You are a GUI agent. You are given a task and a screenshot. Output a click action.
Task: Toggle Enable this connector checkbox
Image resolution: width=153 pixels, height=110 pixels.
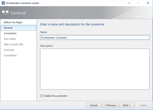click(x=41, y=96)
